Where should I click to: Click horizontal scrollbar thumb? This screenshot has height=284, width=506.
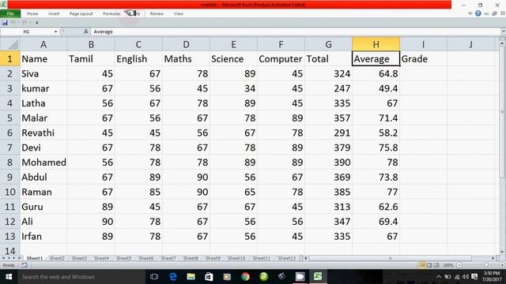pyautogui.click(x=391, y=258)
